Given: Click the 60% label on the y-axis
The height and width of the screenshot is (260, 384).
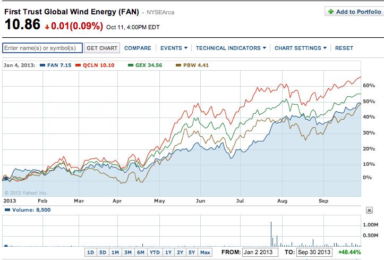Looking at the screenshot, I should pyautogui.click(x=369, y=86).
